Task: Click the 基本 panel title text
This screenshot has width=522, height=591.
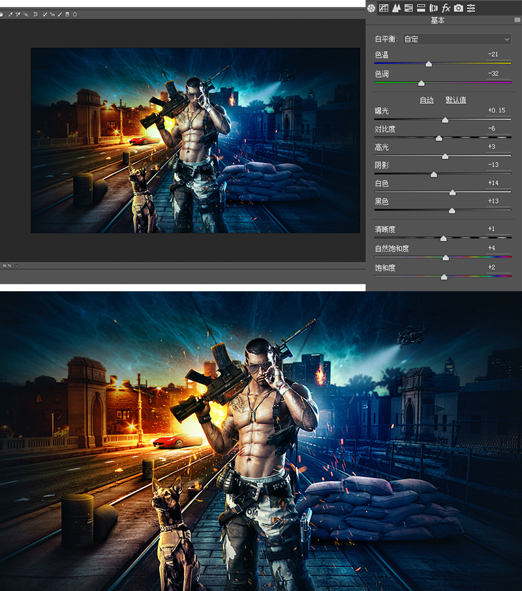Action: [438, 20]
